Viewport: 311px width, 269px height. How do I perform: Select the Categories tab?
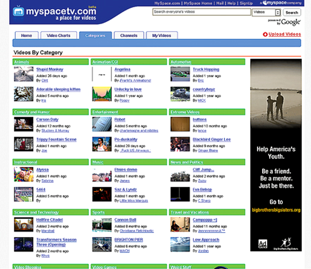tap(95, 35)
